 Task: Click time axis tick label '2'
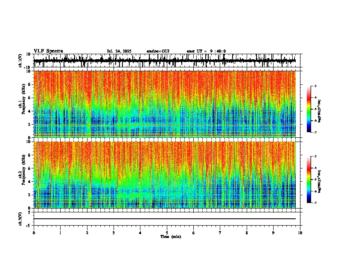[x=87, y=233]
